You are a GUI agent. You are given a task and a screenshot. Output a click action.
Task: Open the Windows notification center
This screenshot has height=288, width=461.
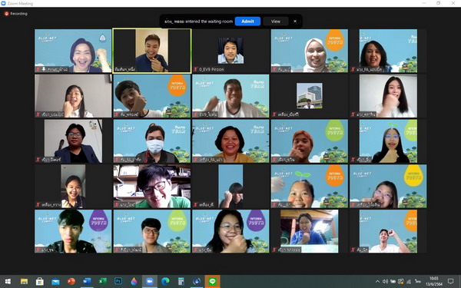tap(450, 281)
